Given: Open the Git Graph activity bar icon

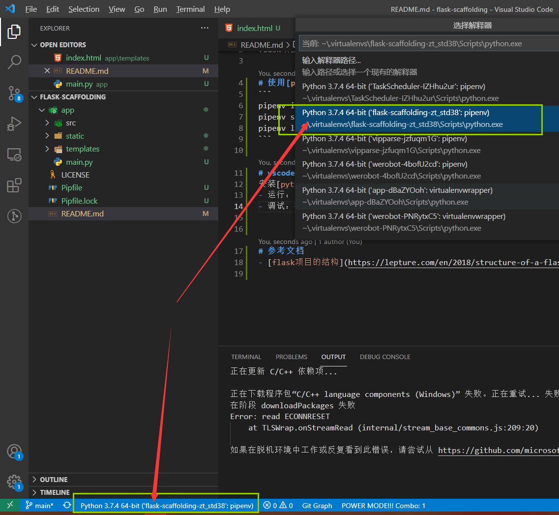Looking at the screenshot, I should (x=14, y=216).
